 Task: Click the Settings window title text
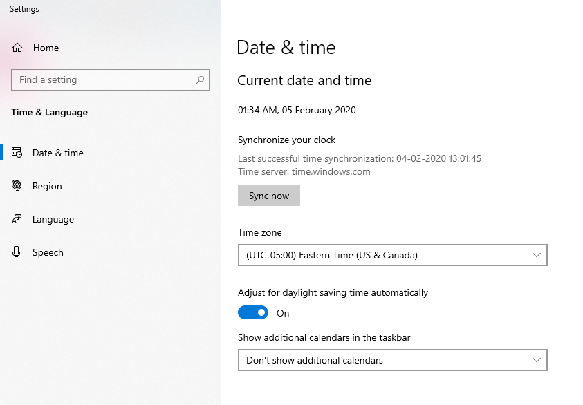point(24,9)
